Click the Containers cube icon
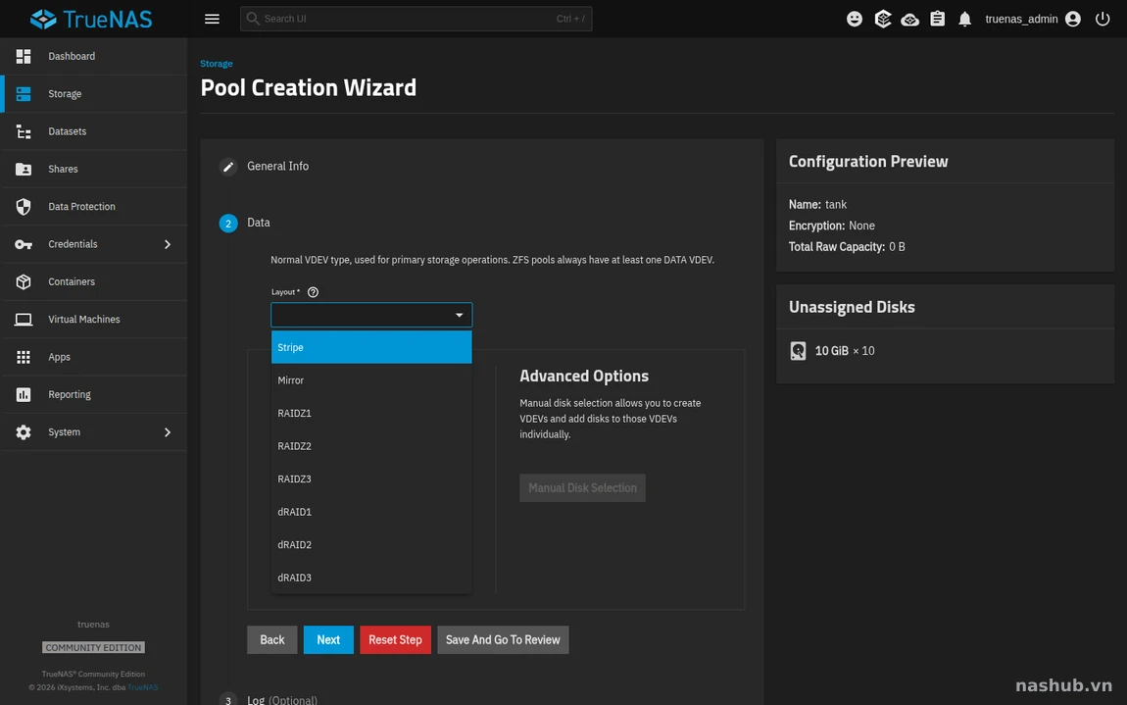1127x705 pixels. [x=24, y=282]
